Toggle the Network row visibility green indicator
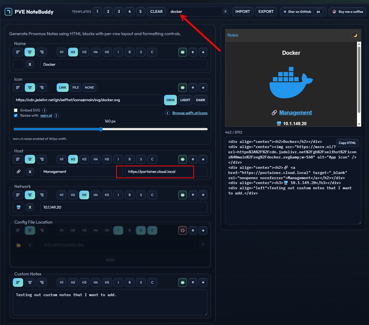Viewport: 369px width, 325px height. tap(182, 195)
